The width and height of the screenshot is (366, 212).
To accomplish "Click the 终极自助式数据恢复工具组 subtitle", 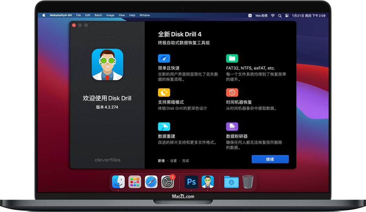I will coord(184,43).
